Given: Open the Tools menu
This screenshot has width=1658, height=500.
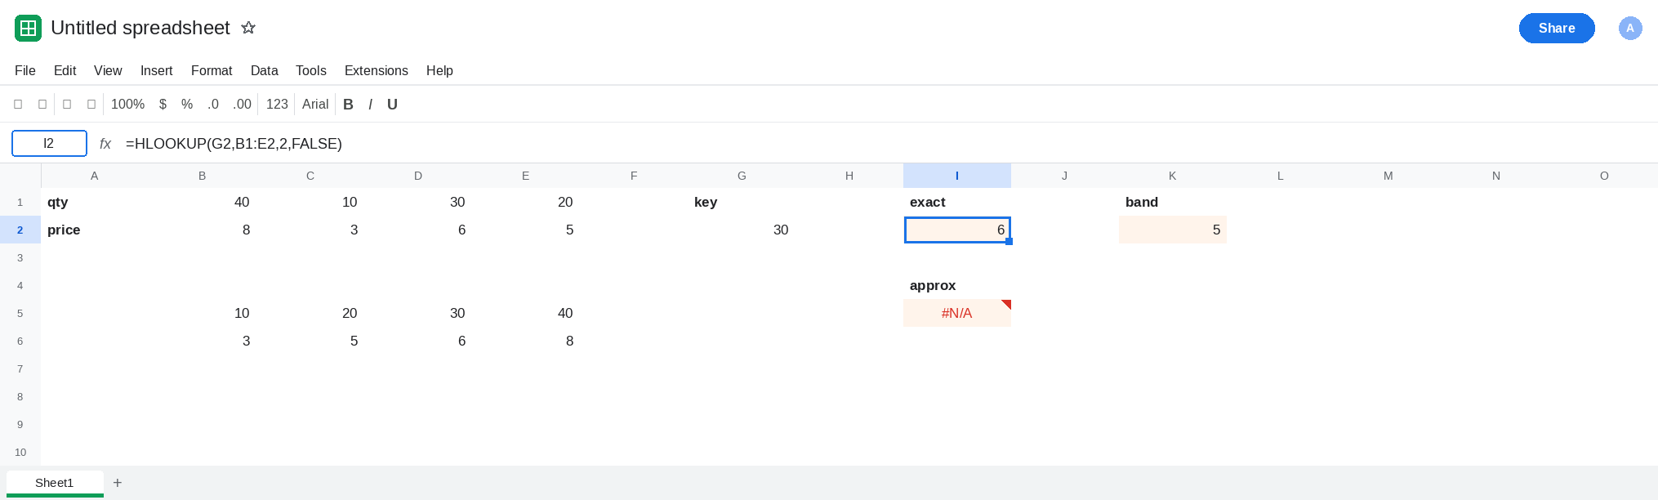Looking at the screenshot, I should coord(311,70).
